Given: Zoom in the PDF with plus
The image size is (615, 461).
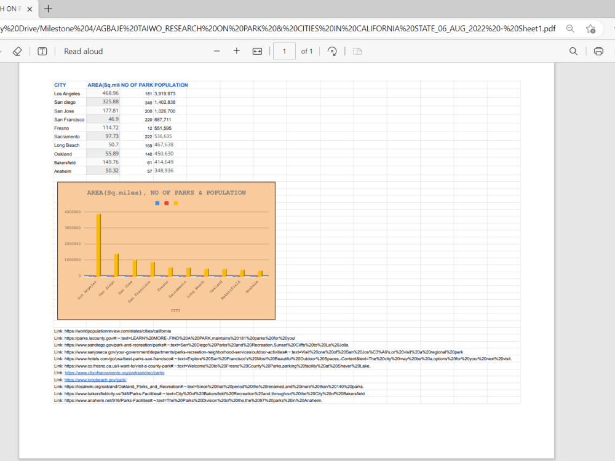Looking at the screenshot, I should pos(237,51).
